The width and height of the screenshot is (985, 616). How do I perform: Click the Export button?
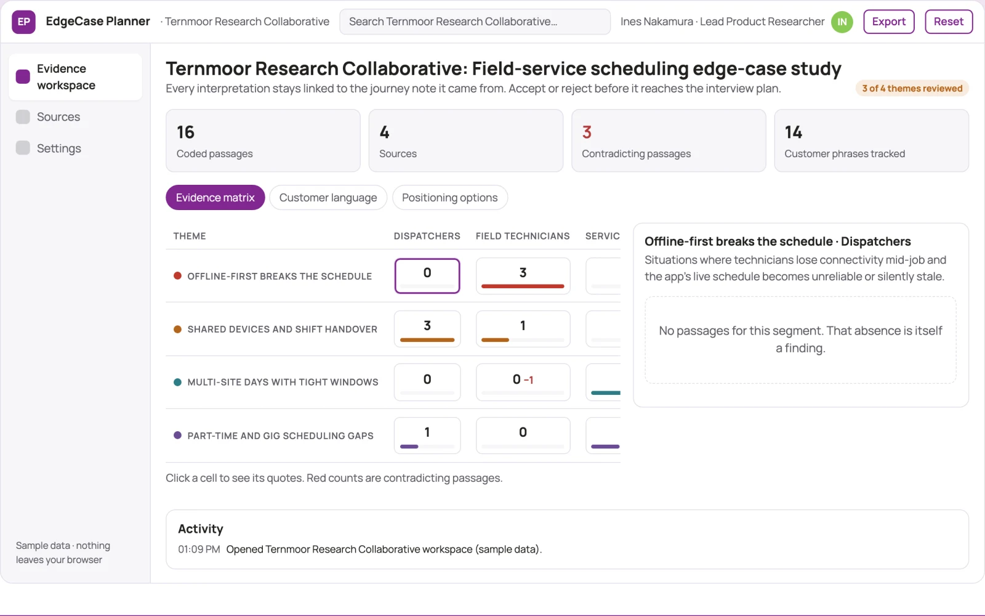click(x=888, y=22)
